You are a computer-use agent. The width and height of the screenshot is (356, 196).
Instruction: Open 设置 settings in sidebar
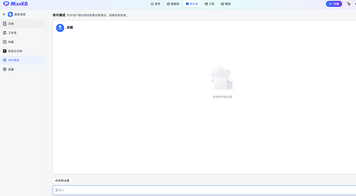tap(23, 69)
